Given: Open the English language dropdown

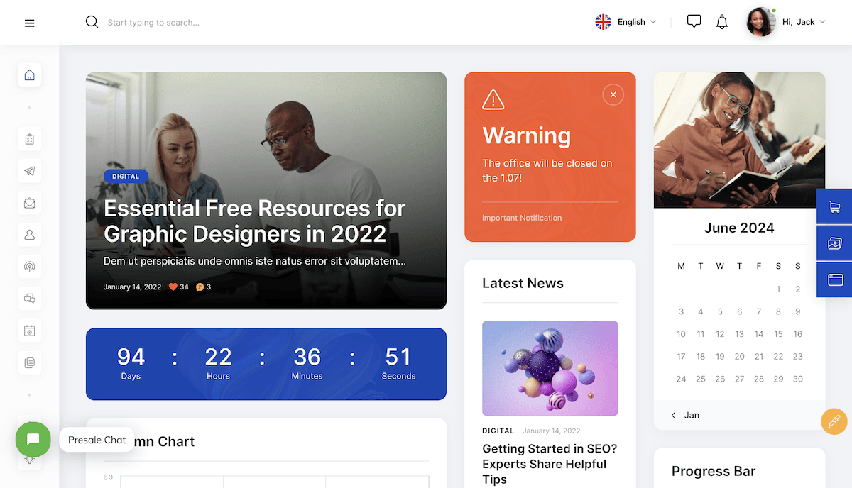Looking at the screenshot, I should (626, 21).
